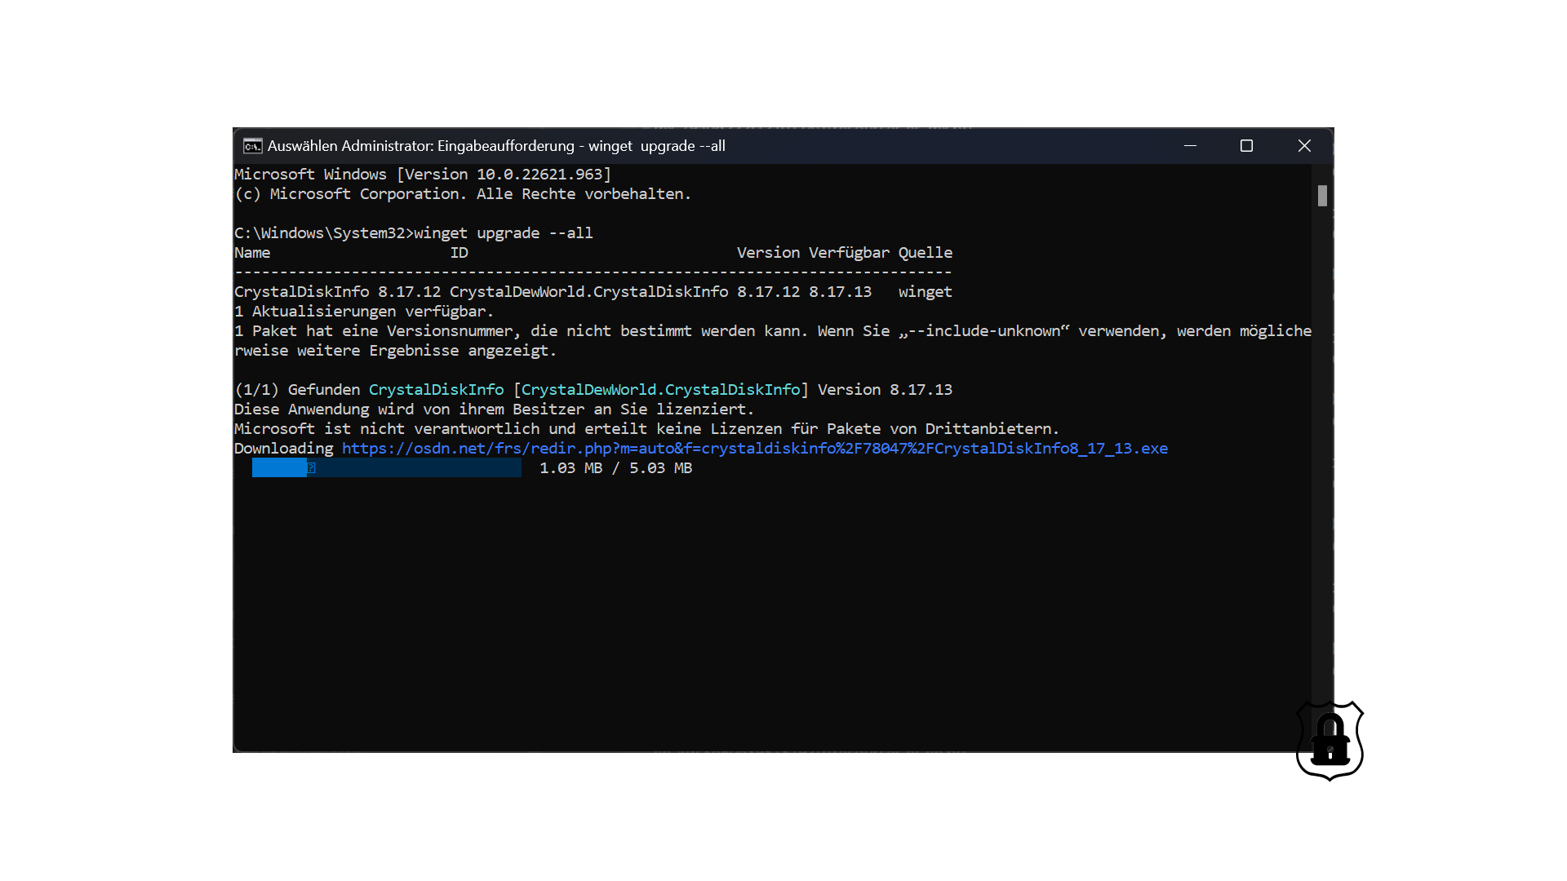Click the 'Version' column header
Image resolution: width=1567 pixels, height=881 pixels.
(x=768, y=253)
